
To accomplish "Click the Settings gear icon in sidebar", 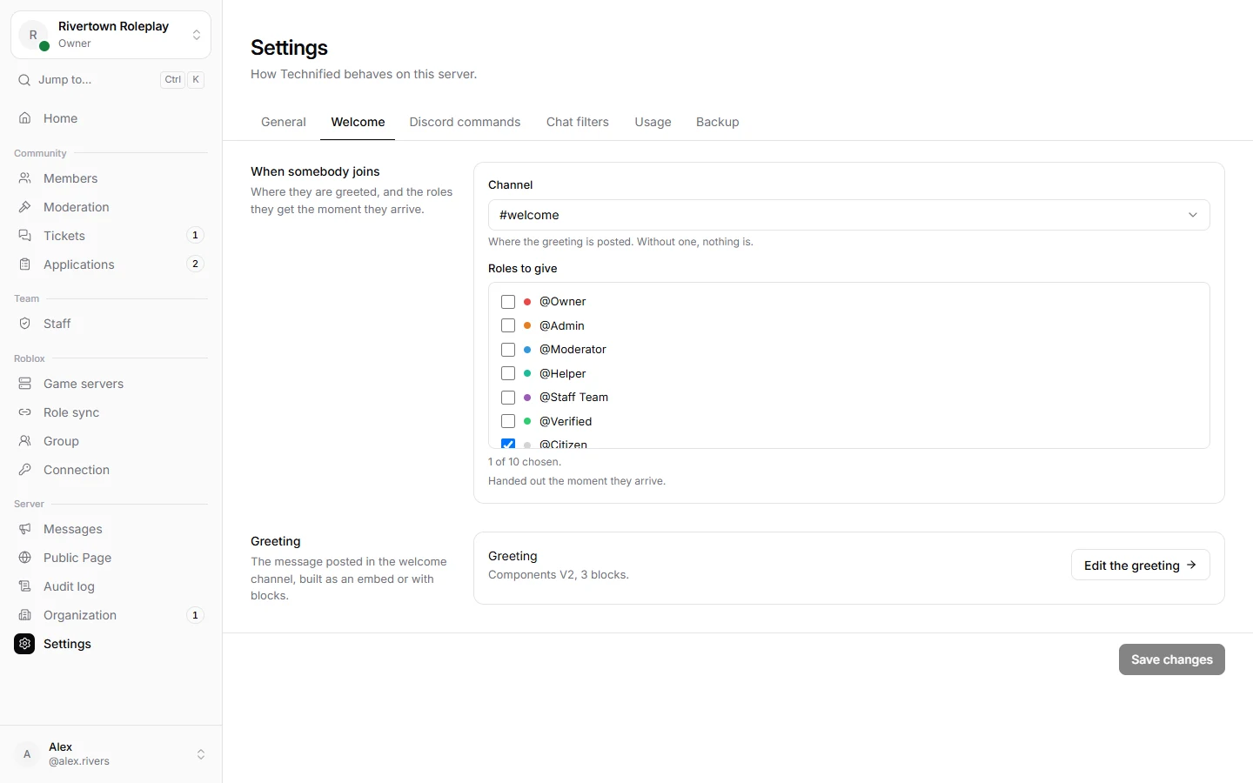I will point(24,644).
